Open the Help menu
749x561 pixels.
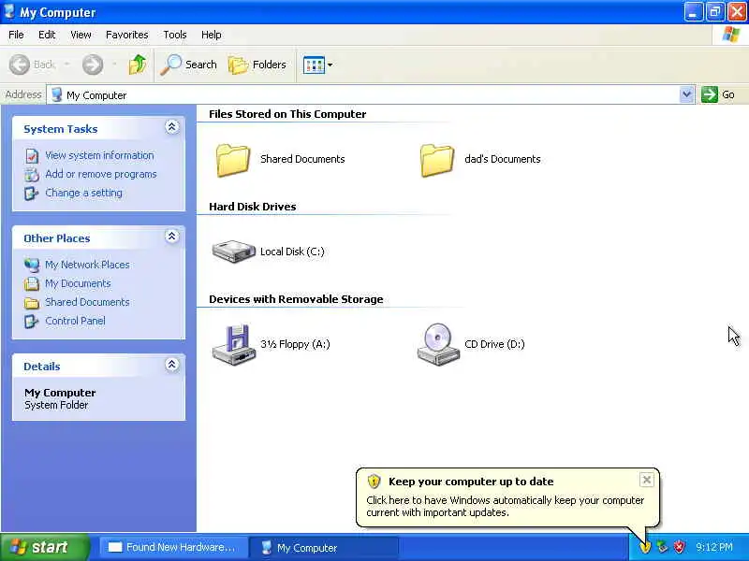click(212, 35)
